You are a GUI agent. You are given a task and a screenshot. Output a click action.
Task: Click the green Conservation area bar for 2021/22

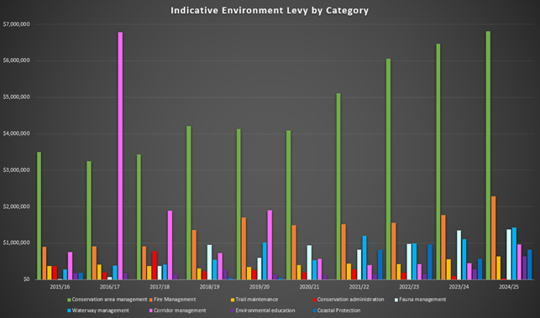[x=338, y=186]
